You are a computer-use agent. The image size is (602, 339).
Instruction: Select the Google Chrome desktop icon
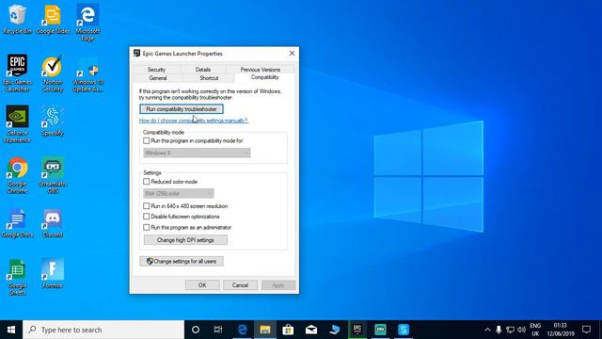[17, 174]
